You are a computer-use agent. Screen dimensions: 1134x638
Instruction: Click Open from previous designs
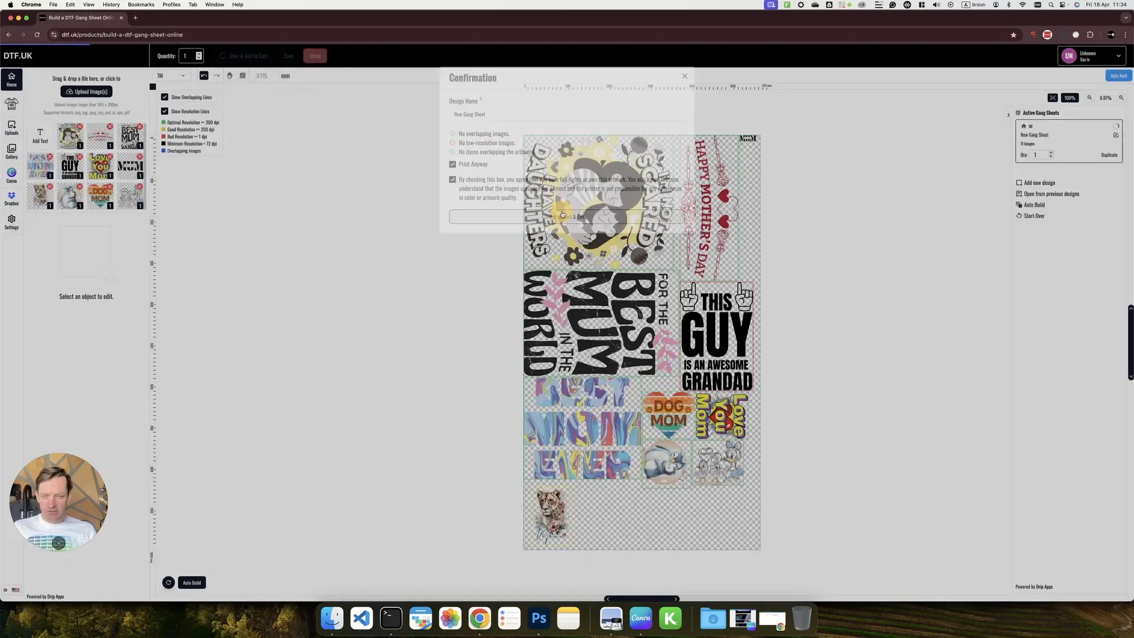coord(1047,194)
